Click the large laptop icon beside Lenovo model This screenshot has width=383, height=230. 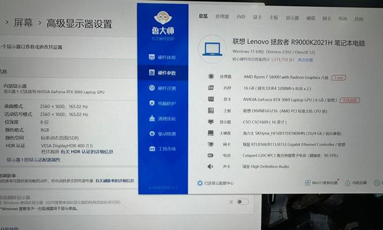pyautogui.click(x=212, y=49)
